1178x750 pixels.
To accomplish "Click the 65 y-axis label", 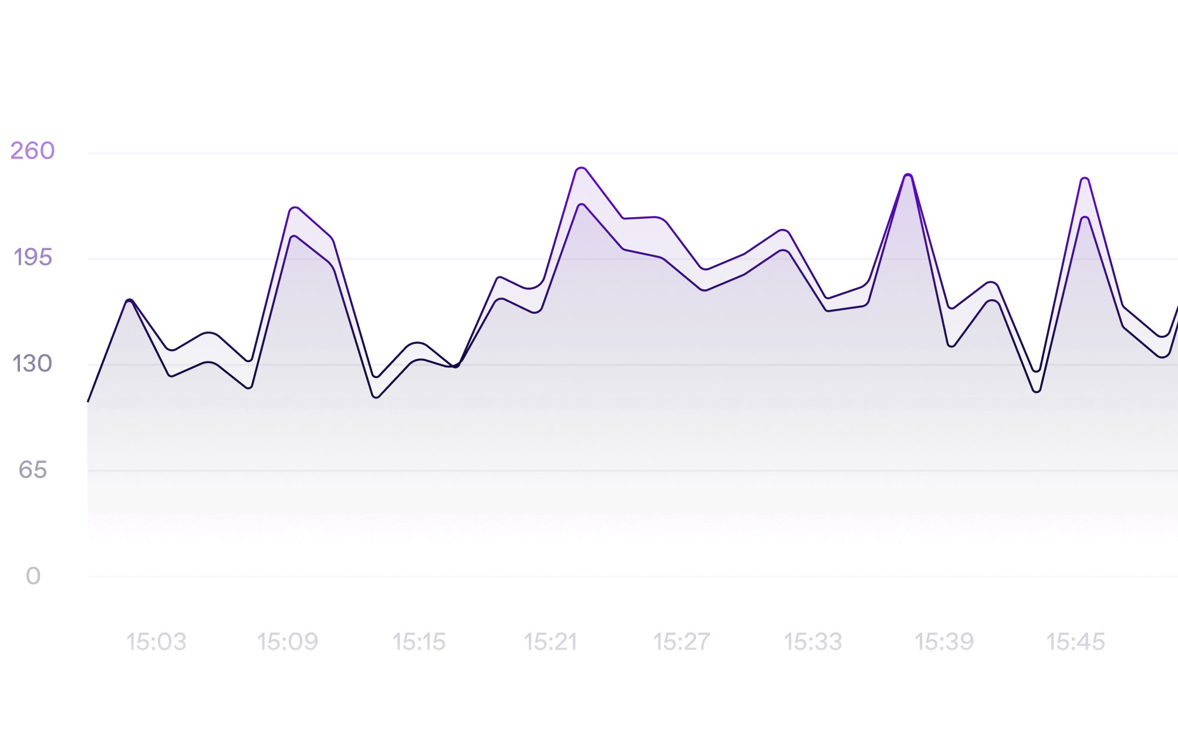I will tap(33, 470).
